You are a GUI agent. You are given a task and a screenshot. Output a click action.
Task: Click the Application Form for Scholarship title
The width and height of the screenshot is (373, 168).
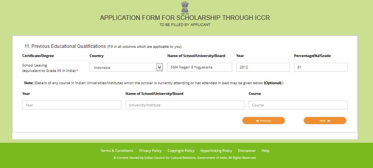coord(185,18)
